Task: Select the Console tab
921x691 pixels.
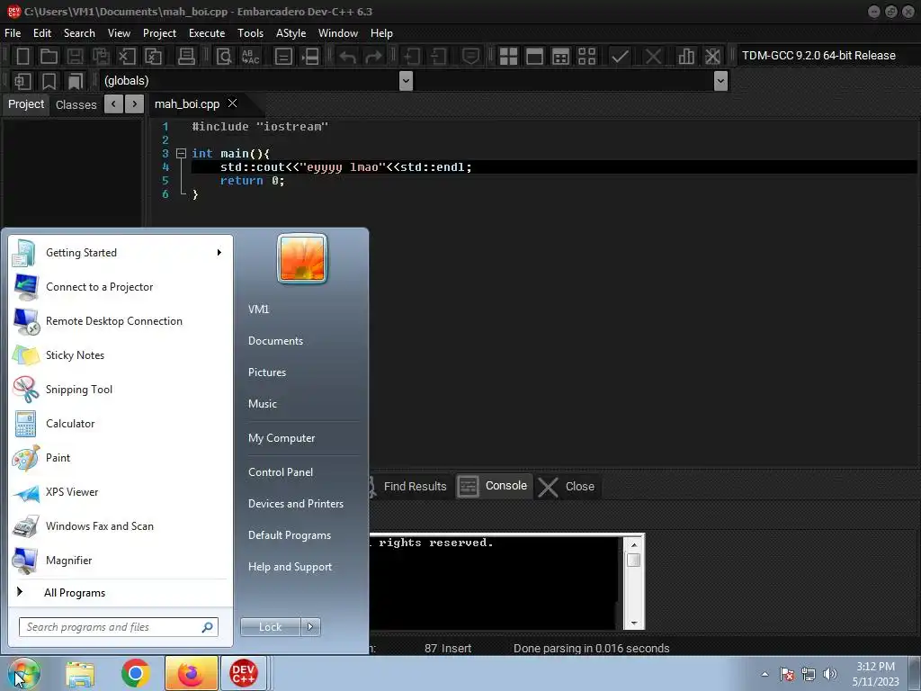Action: pos(494,486)
